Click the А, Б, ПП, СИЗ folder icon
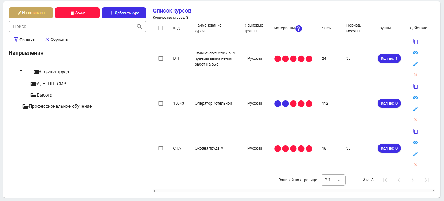 click(33, 84)
